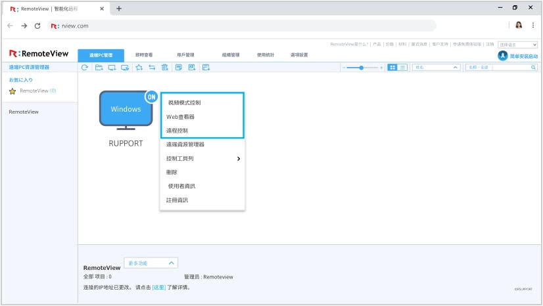Click the minus end of zoom slider
The image size is (543, 306).
[x=344, y=68]
